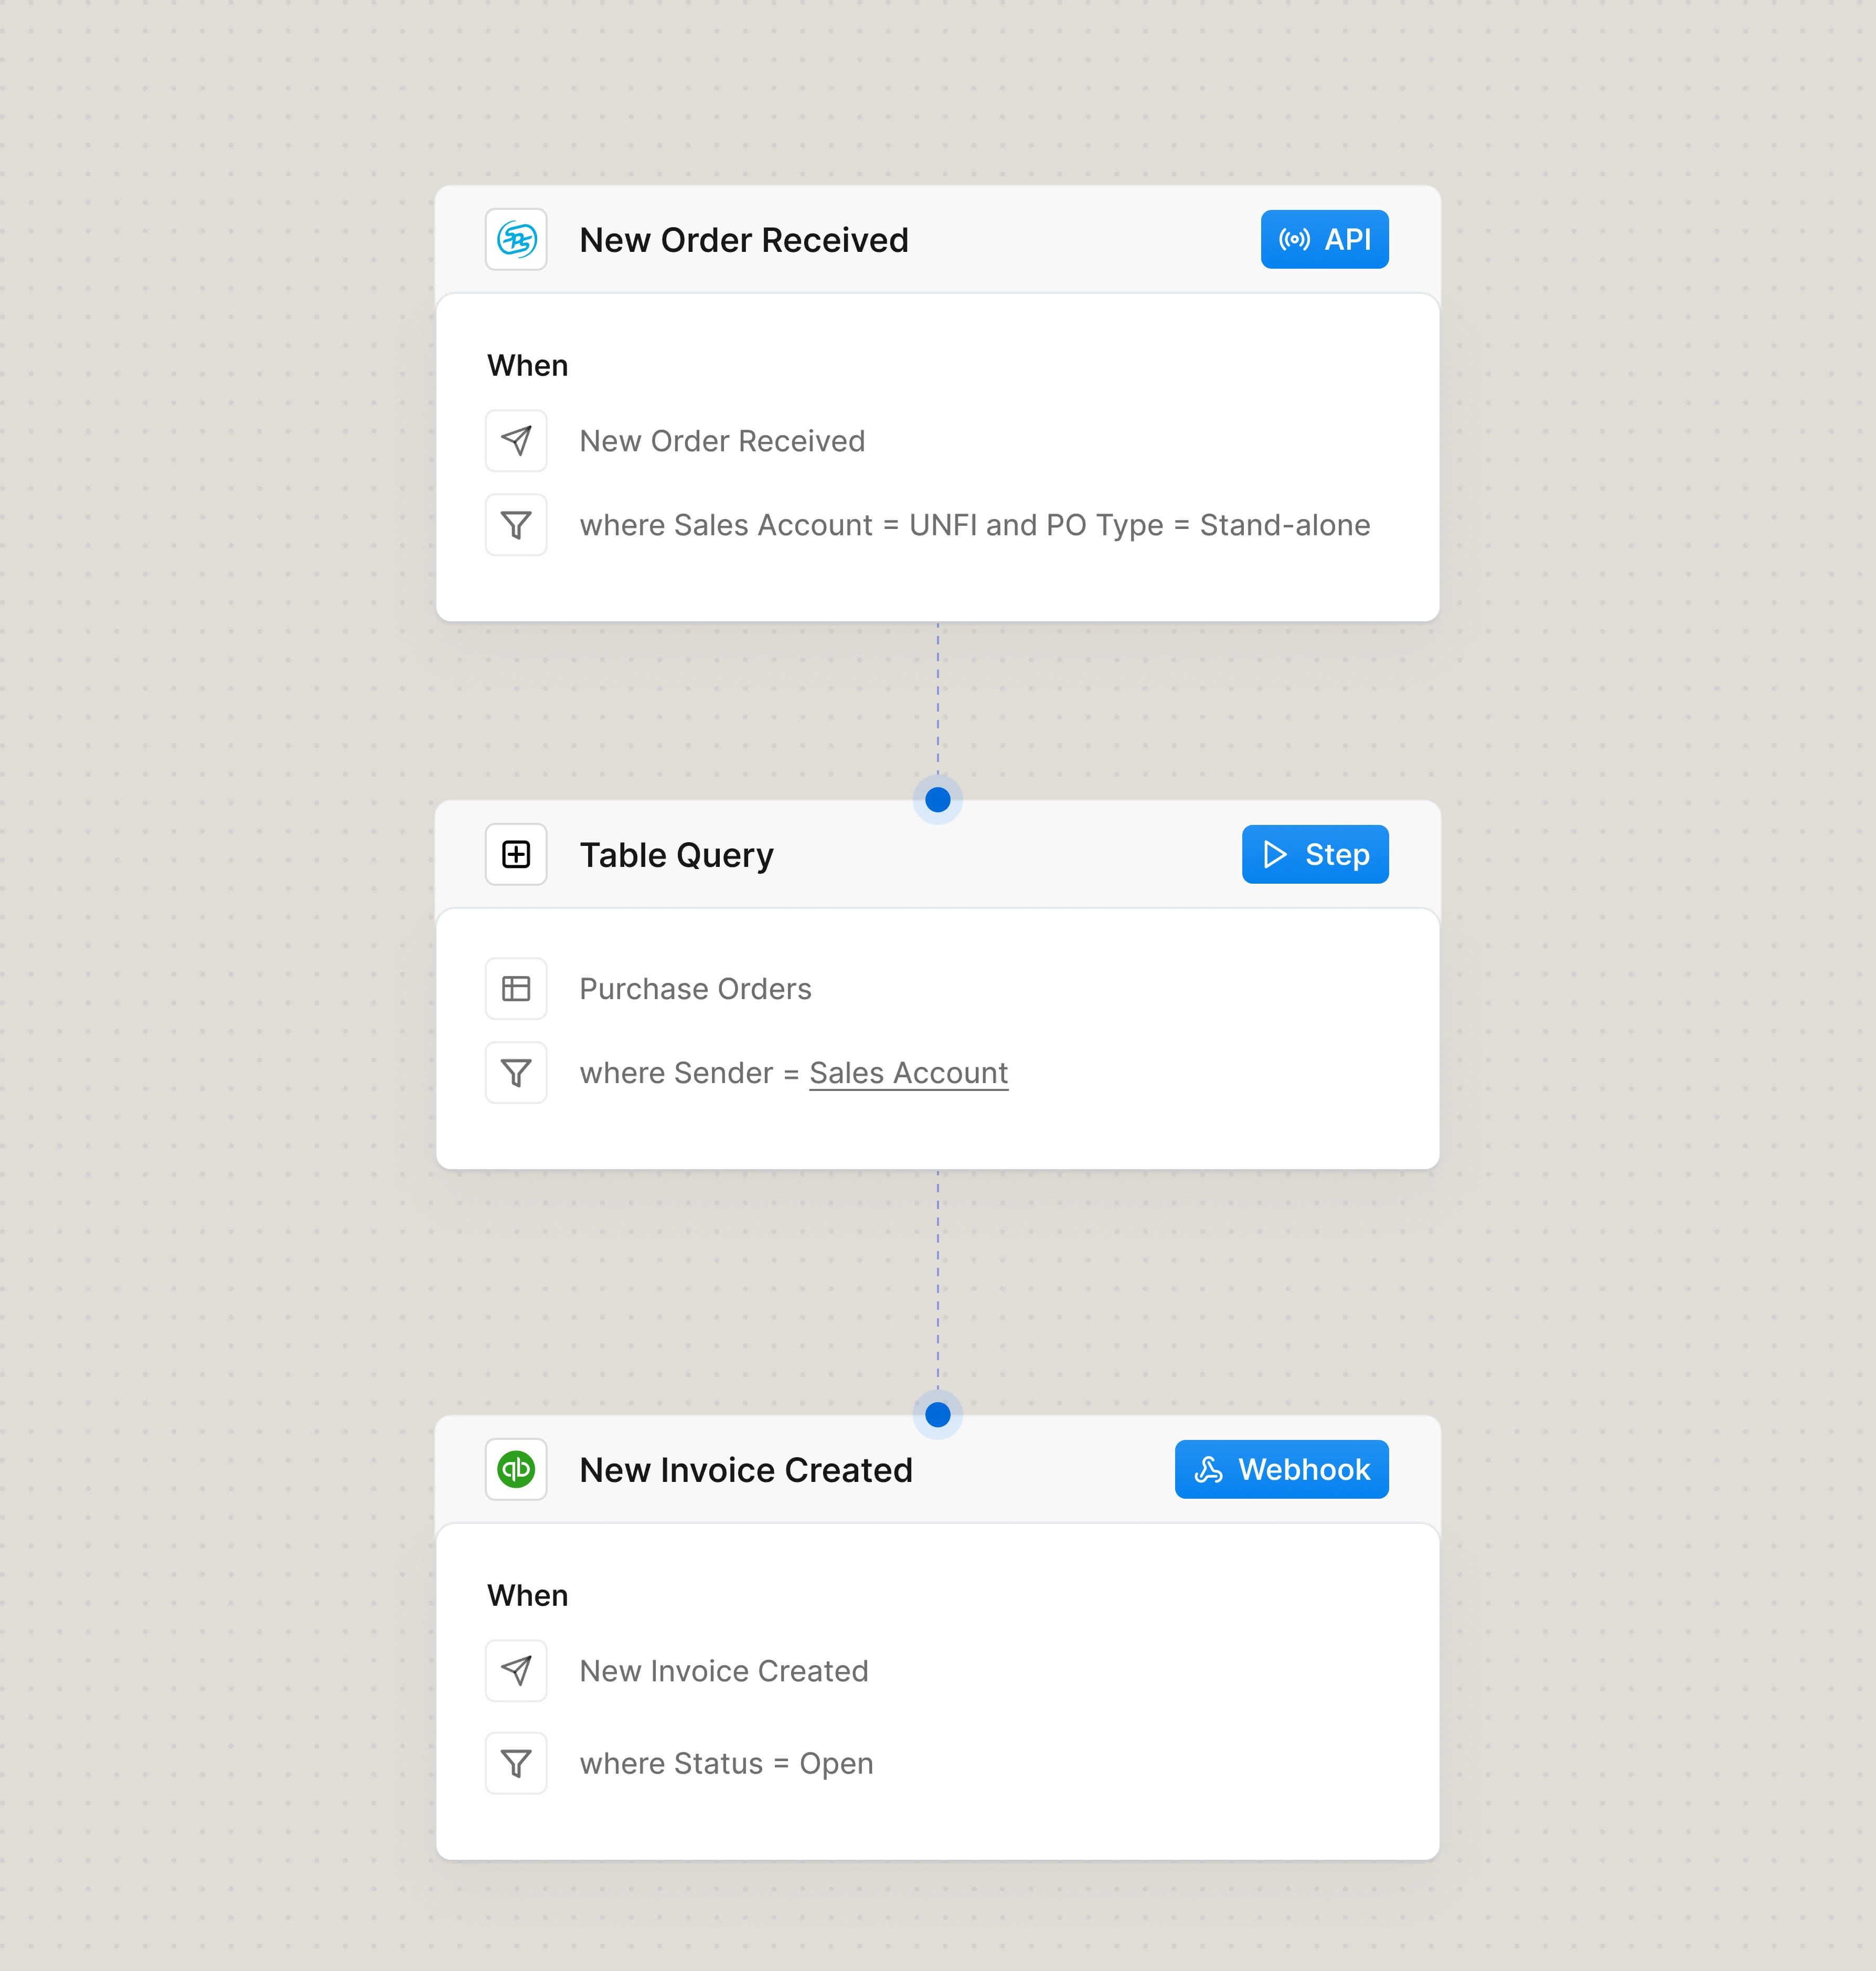Select the connection dot above Table Query
The height and width of the screenshot is (1971, 1876).
(x=937, y=799)
